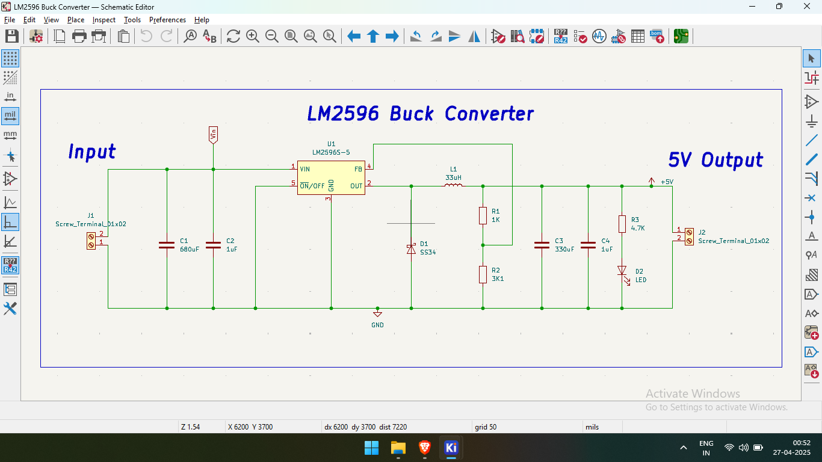Select the D1 SS34 diode symbol
Viewport: 822px width, 462px height.
pyautogui.click(x=411, y=248)
